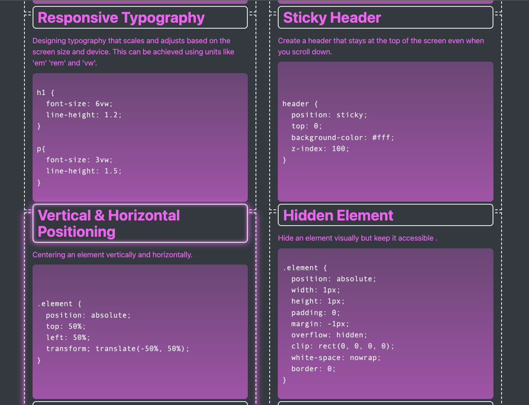Select the Vertical & Horizontal Positioning title

109,223
